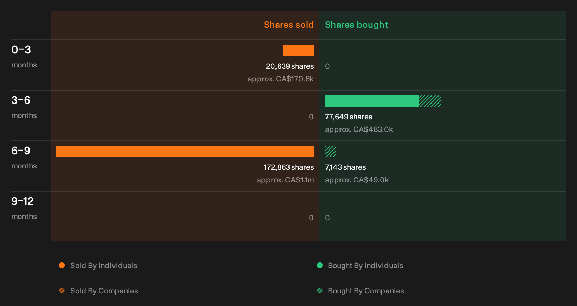The width and height of the screenshot is (577, 306).
Task: Click the striped Sold By Companies legend icon
Action: click(62, 291)
